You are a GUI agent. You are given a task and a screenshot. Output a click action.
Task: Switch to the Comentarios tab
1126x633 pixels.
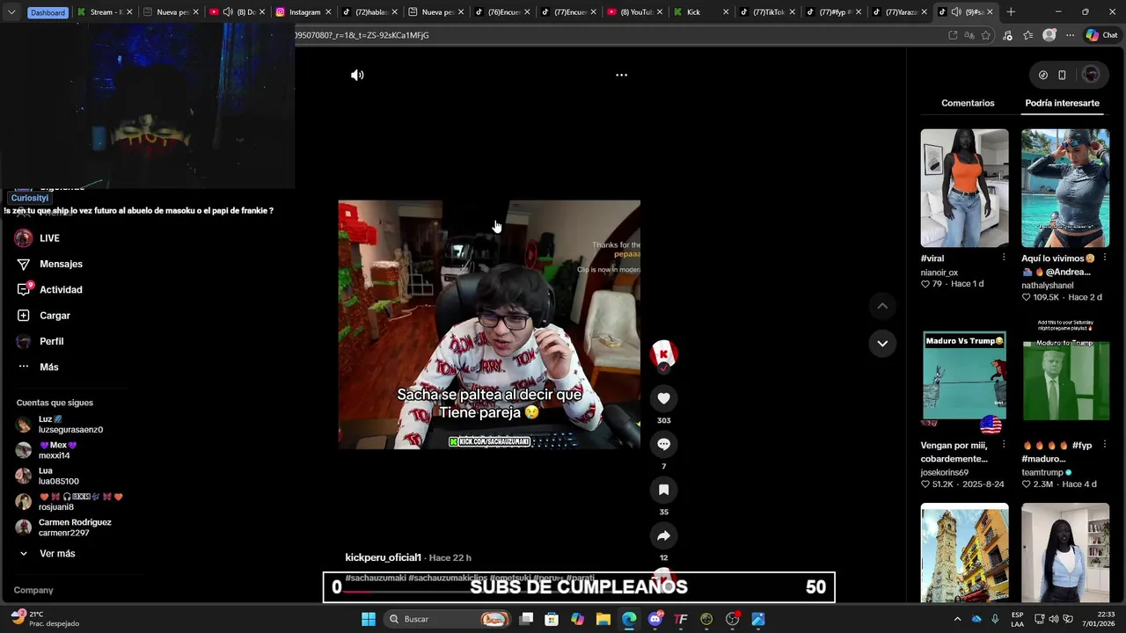pyautogui.click(x=968, y=103)
